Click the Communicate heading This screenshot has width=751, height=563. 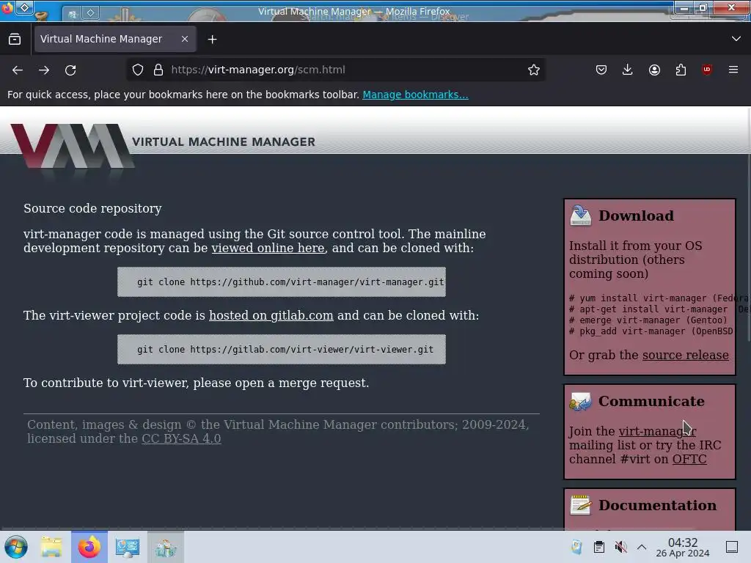click(651, 401)
